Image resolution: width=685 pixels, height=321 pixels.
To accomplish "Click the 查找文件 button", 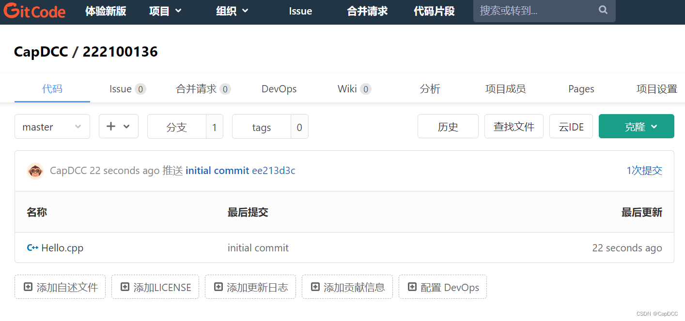I will pyautogui.click(x=514, y=127).
